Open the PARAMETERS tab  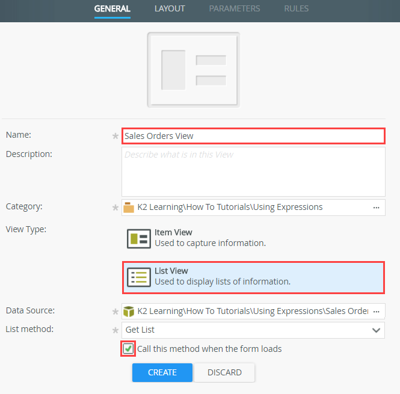click(x=235, y=8)
